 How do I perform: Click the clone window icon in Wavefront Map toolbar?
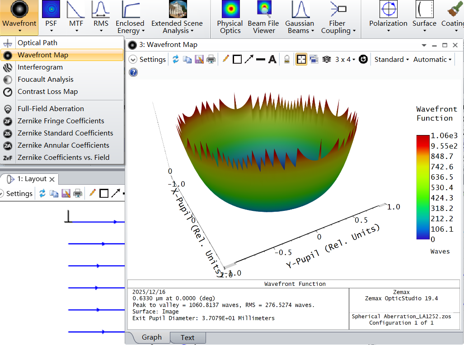click(314, 59)
